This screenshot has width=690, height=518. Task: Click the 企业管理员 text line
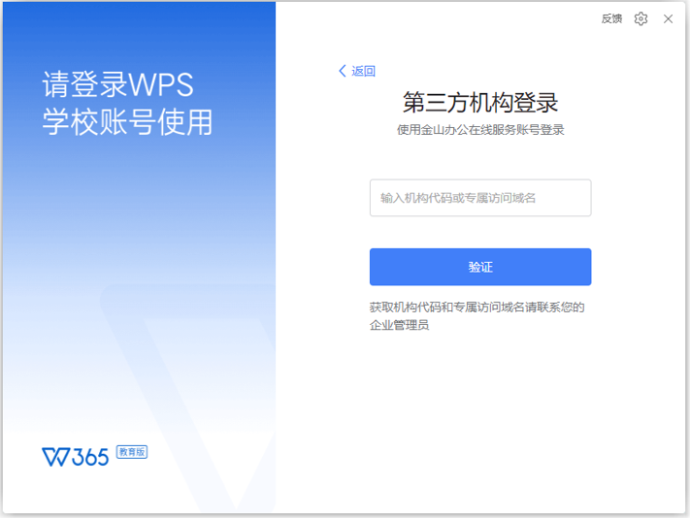click(x=399, y=326)
